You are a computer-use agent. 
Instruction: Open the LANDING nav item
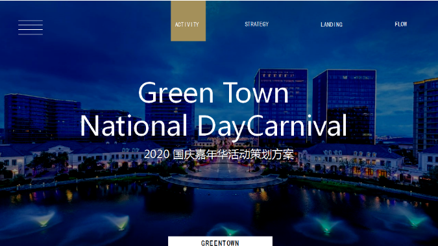click(x=332, y=25)
